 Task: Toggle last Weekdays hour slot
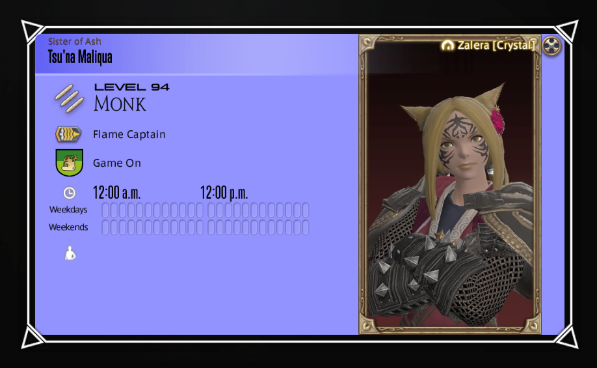click(x=306, y=210)
